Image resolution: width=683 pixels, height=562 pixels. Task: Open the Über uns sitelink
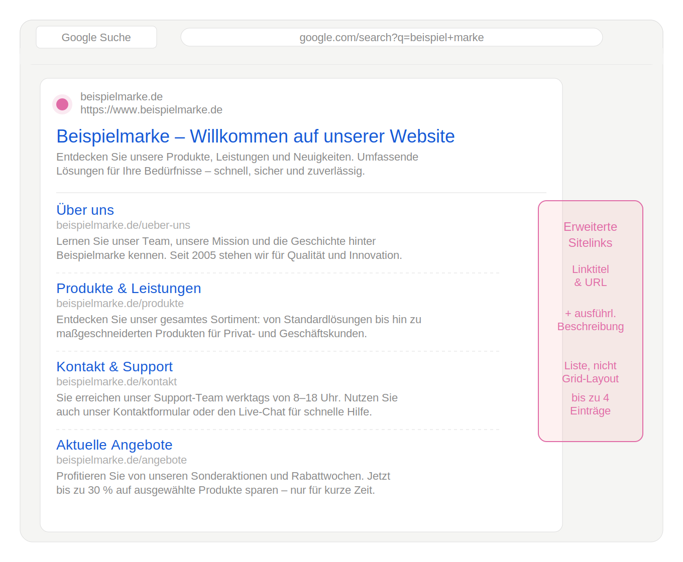[85, 210]
